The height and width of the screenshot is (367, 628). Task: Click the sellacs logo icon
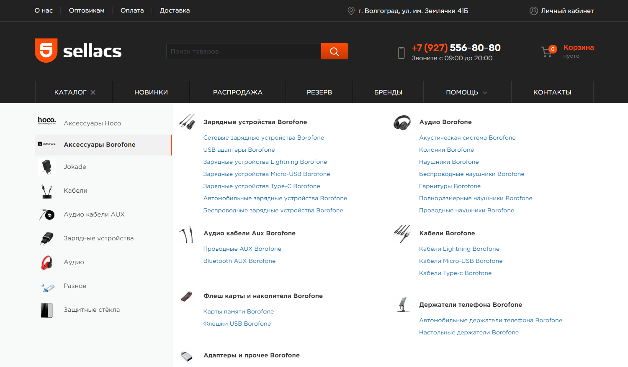point(46,51)
